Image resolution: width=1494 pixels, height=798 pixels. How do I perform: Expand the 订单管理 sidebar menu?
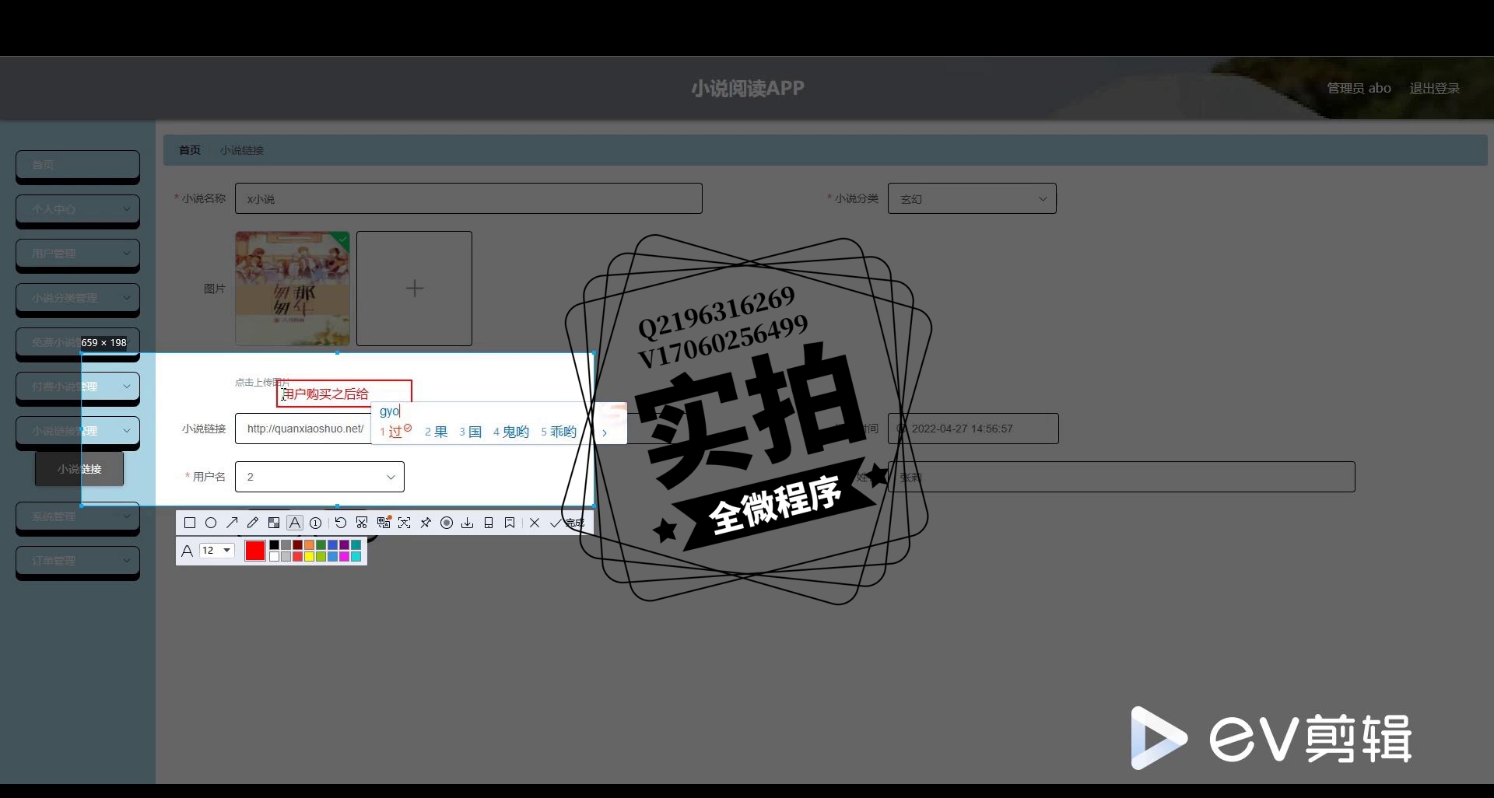pyautogui.click(x=78, y=561)
